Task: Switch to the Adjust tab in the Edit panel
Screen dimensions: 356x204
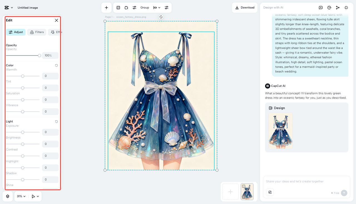Action: click(16, 32)
